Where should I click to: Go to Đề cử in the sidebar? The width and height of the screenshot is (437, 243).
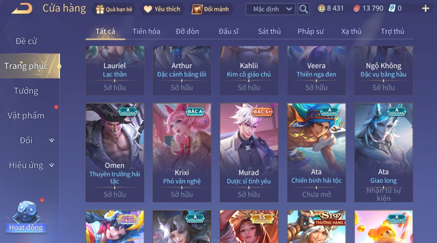tap(26, 41)
